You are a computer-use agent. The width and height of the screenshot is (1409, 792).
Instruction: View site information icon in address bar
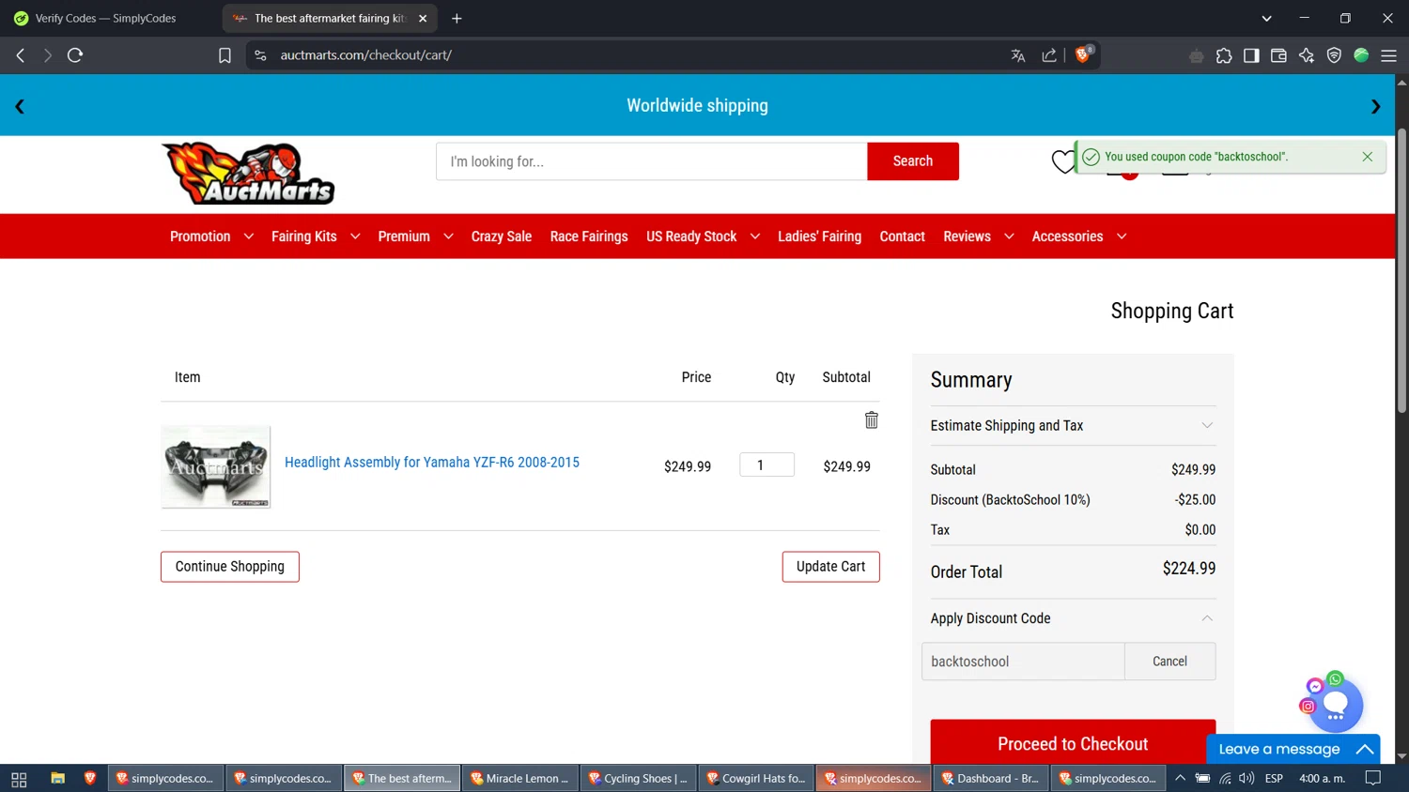260,55
